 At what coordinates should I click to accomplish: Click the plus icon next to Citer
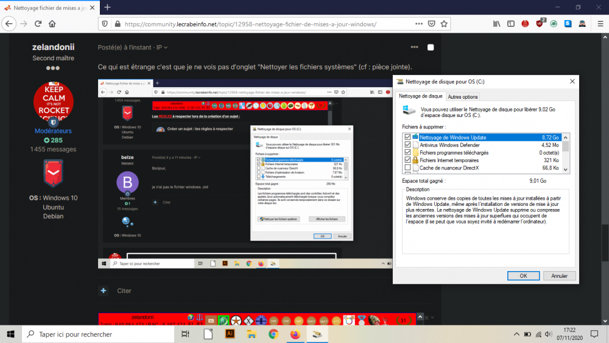(104, 291)
